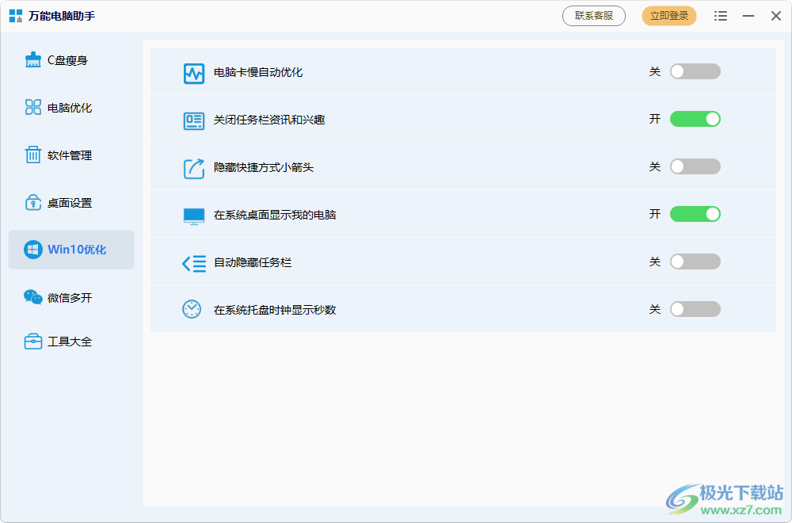This screenshot has height=523, width=792.
Task: Select the 微信多开 WeChat bubble icon
Action: point(32,297)
